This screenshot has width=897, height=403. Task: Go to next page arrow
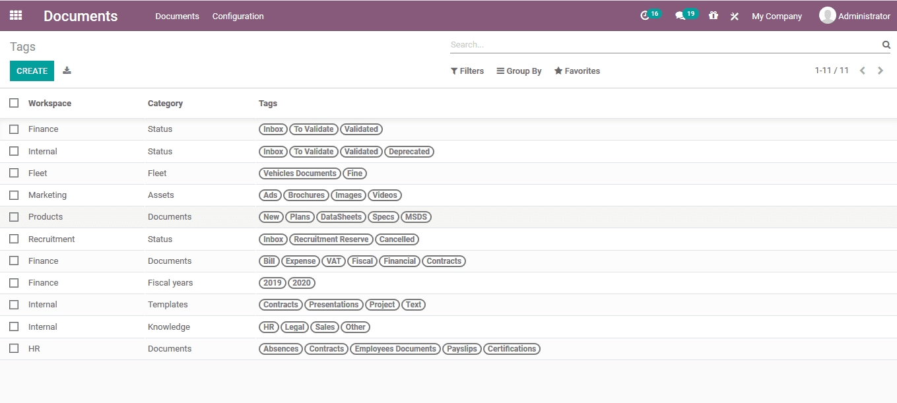(880, 71)
